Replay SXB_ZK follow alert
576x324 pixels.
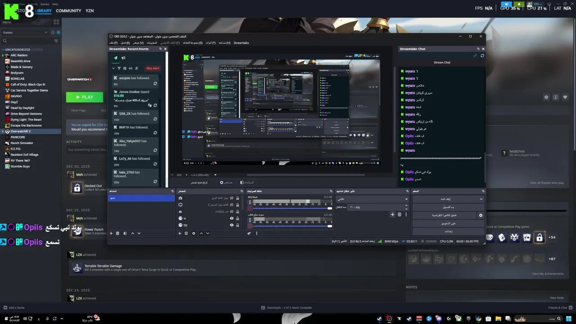pyautogui.click(x=155, y=119)
